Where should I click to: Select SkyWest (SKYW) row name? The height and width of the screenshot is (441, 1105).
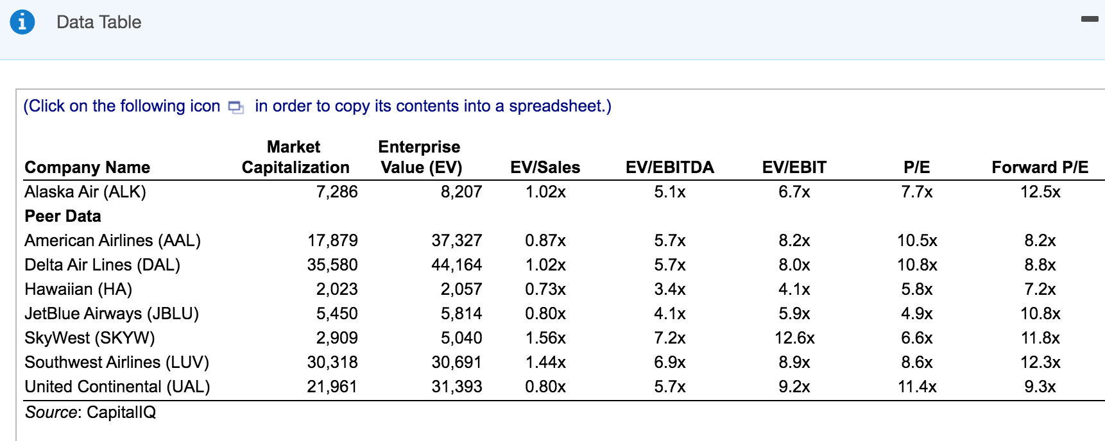pyautogui.click(x=90, y=338)
